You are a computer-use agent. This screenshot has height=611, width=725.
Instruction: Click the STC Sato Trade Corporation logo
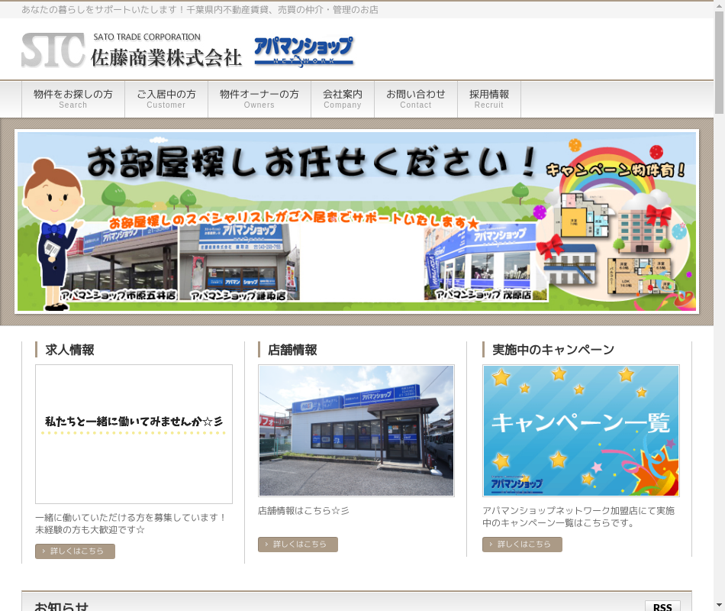click(x=132, y=50)
